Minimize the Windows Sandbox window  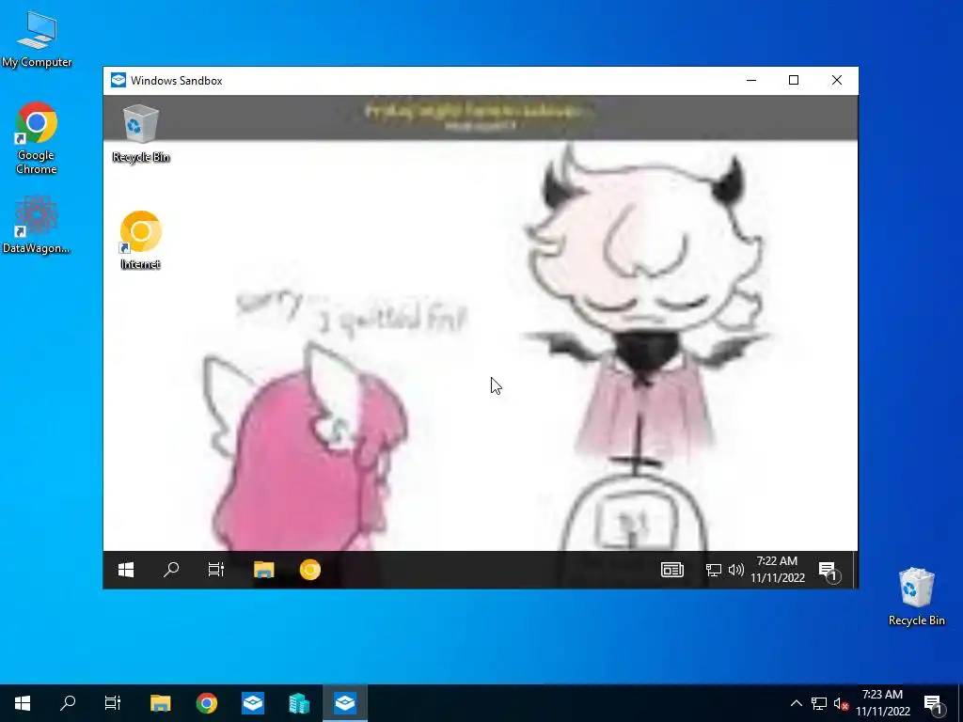pyautogui.click(x=751, y=81)
